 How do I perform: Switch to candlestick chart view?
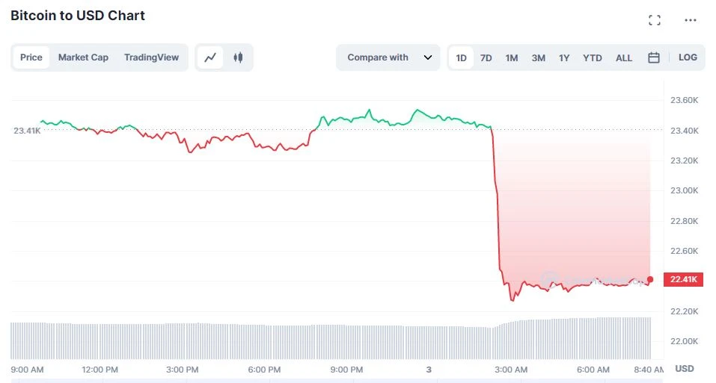click(238, 57)
